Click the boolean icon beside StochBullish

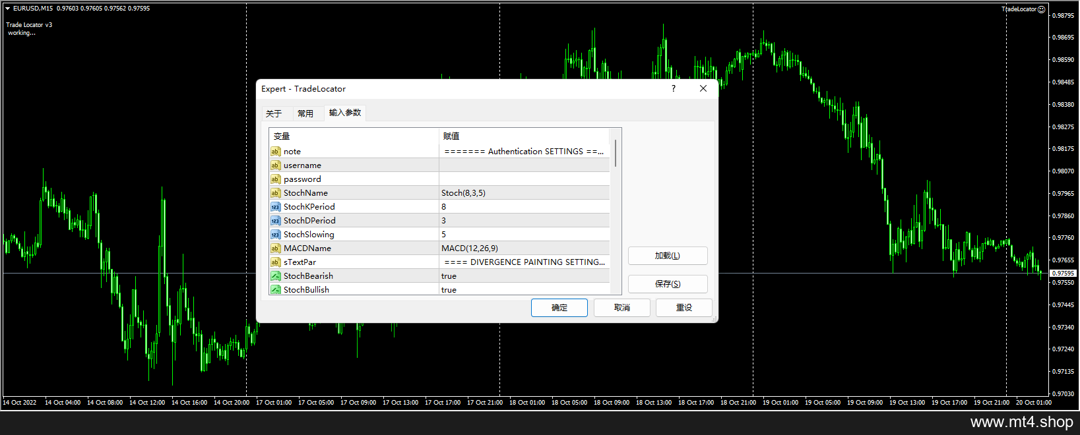(275, 290)
